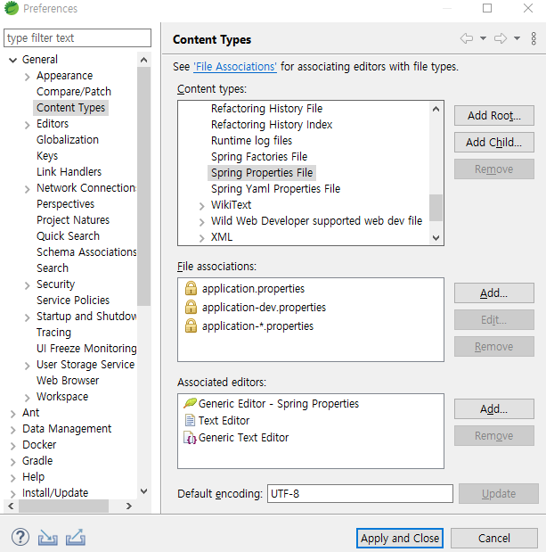Screen dimensions: 546x552
Task: Open forward-history dropdown arrow
Action: click(x=517, y=38)
